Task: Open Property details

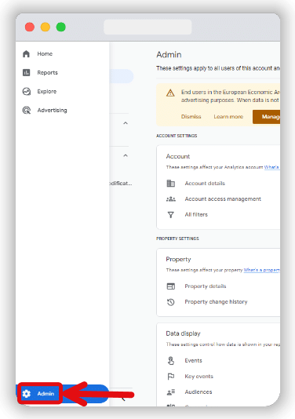Action: click(x=206, y=286)
